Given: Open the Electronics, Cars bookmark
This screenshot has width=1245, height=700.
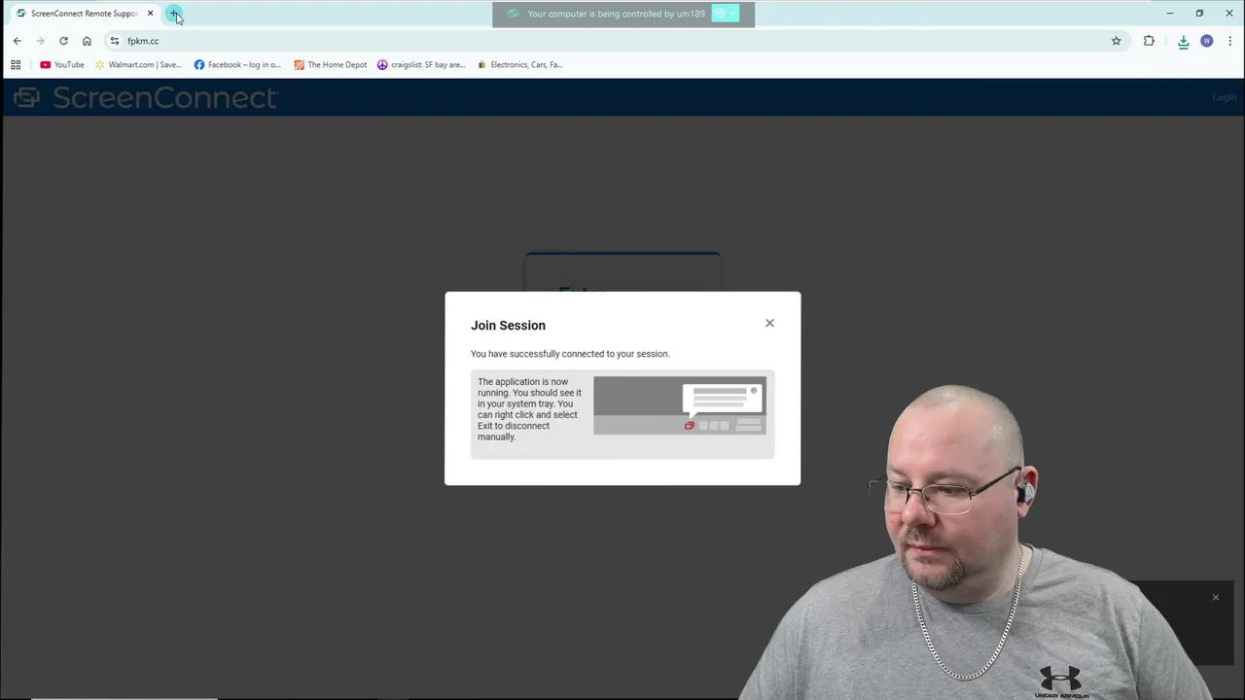Looking at the screenshot, I should click(519, 65).
